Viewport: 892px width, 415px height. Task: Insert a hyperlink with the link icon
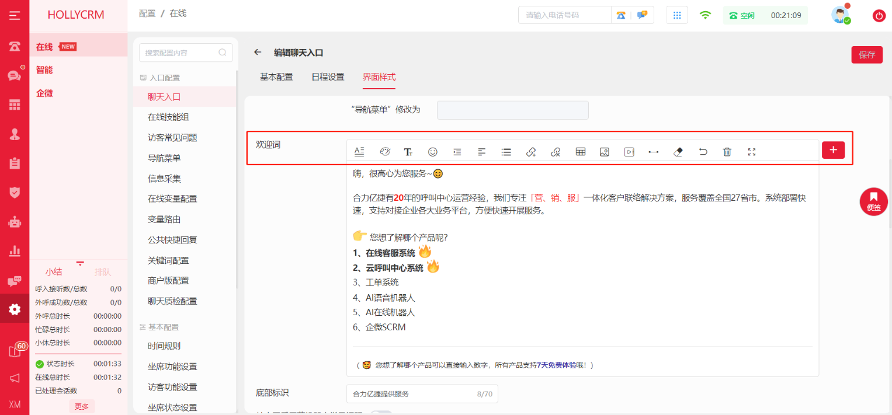531,152
